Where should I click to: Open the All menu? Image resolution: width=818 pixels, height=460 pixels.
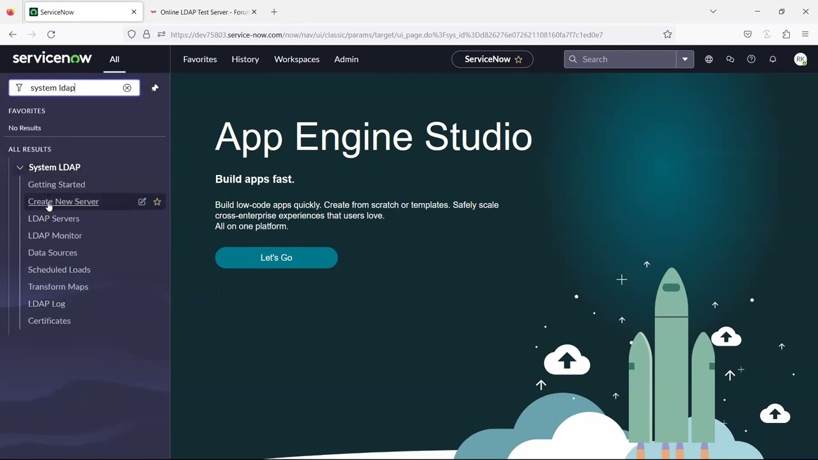(x=114, y=59)
